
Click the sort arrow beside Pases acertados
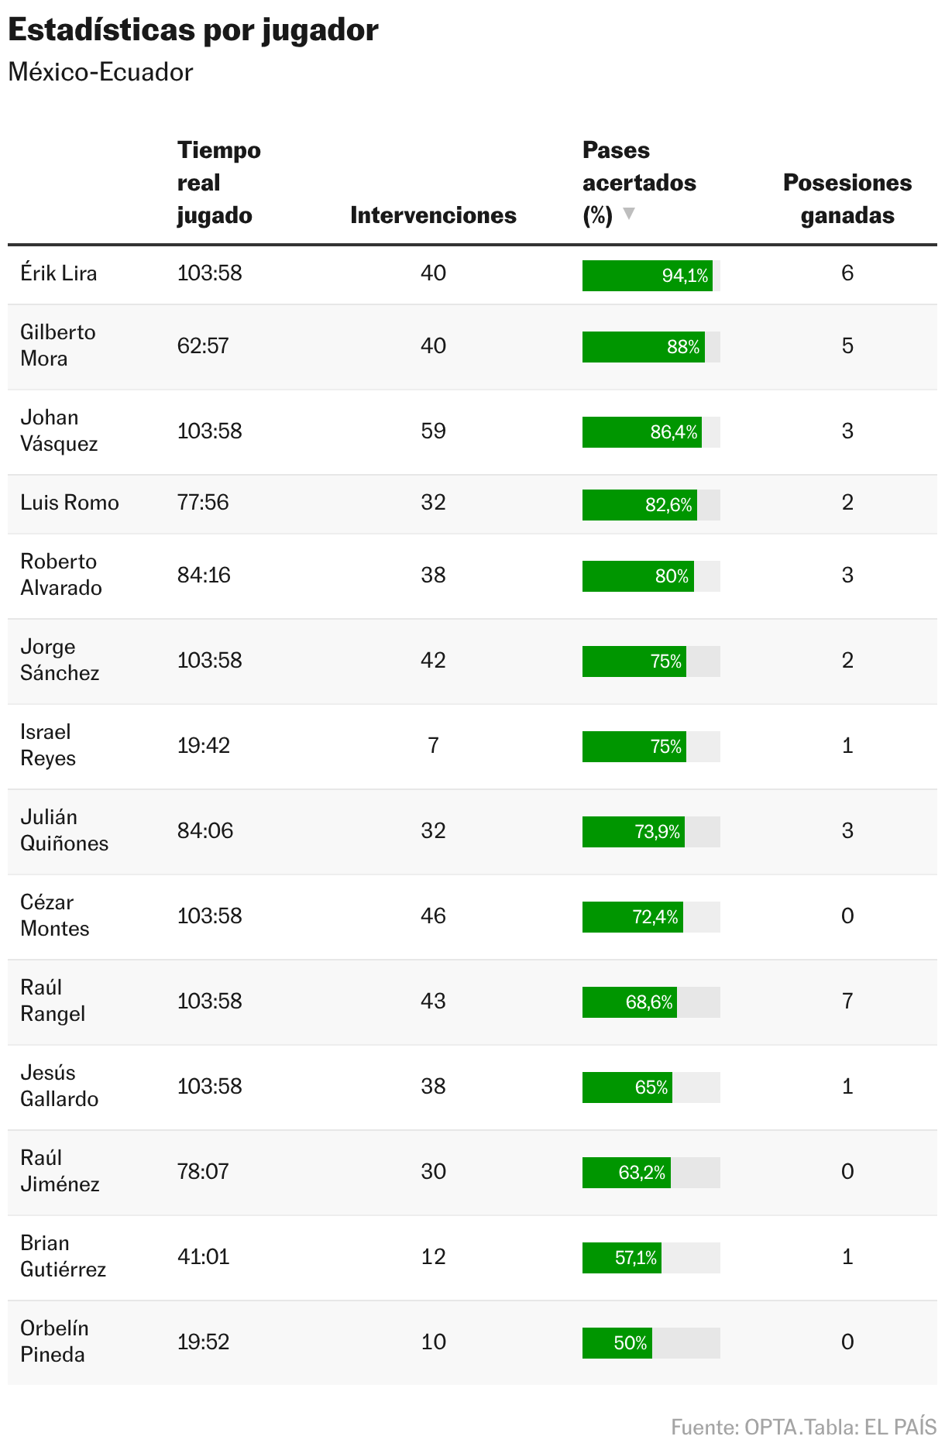point(629,214)
